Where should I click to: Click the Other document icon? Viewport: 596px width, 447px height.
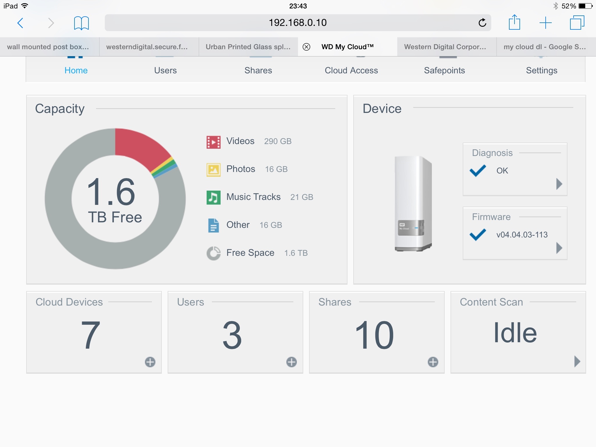point(213,226)
